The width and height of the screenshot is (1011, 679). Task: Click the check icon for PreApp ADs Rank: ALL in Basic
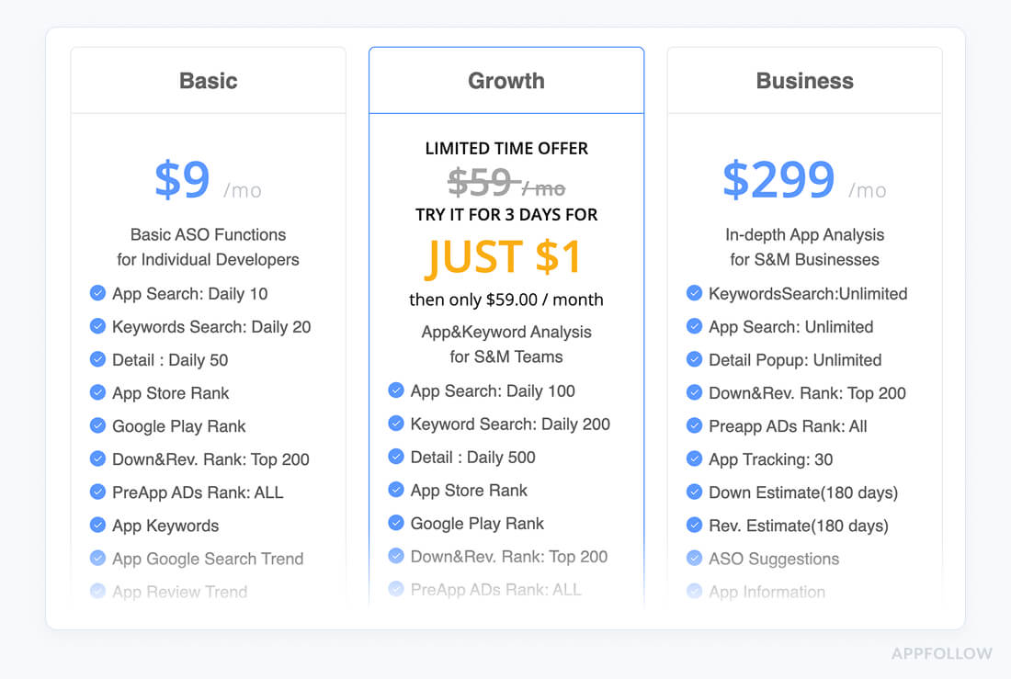97,492
